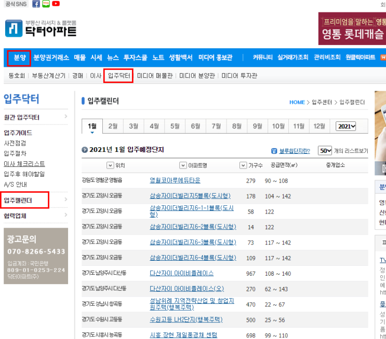Screen dimensions: 386x339
Task: Open the 노트 menu
Action: [158, 58]
